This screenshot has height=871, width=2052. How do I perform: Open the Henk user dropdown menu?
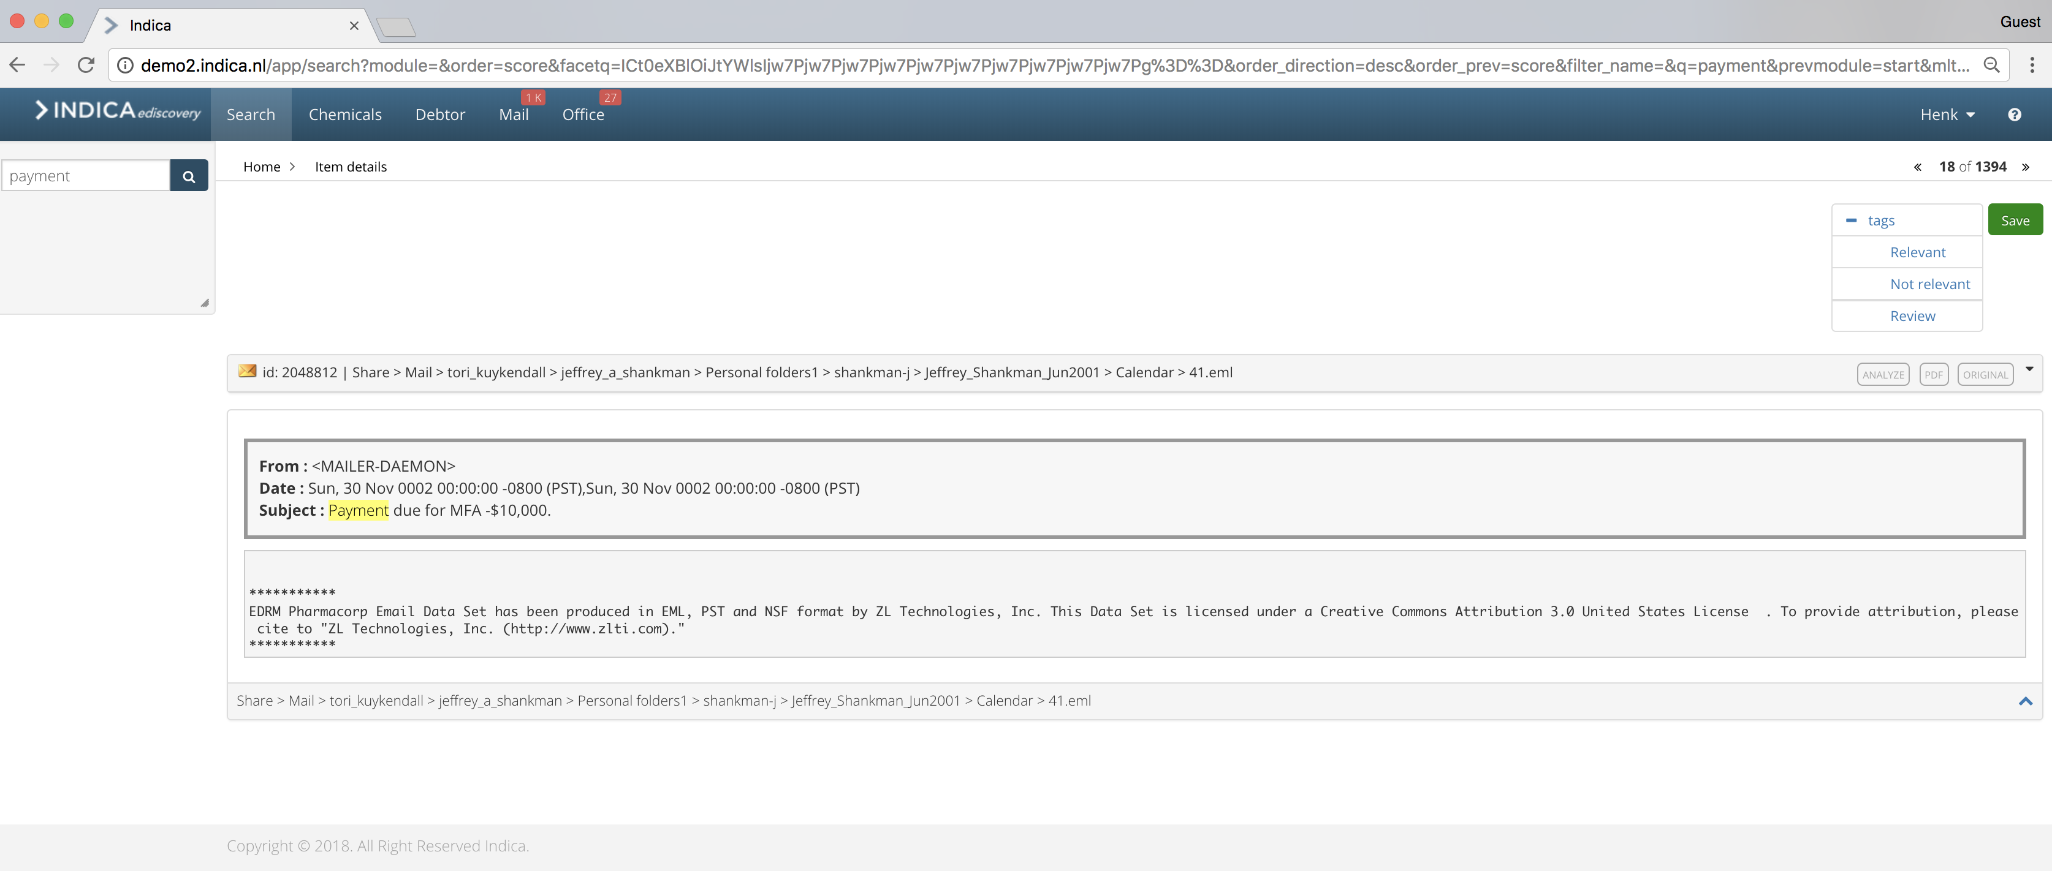tap(1947, 115)
